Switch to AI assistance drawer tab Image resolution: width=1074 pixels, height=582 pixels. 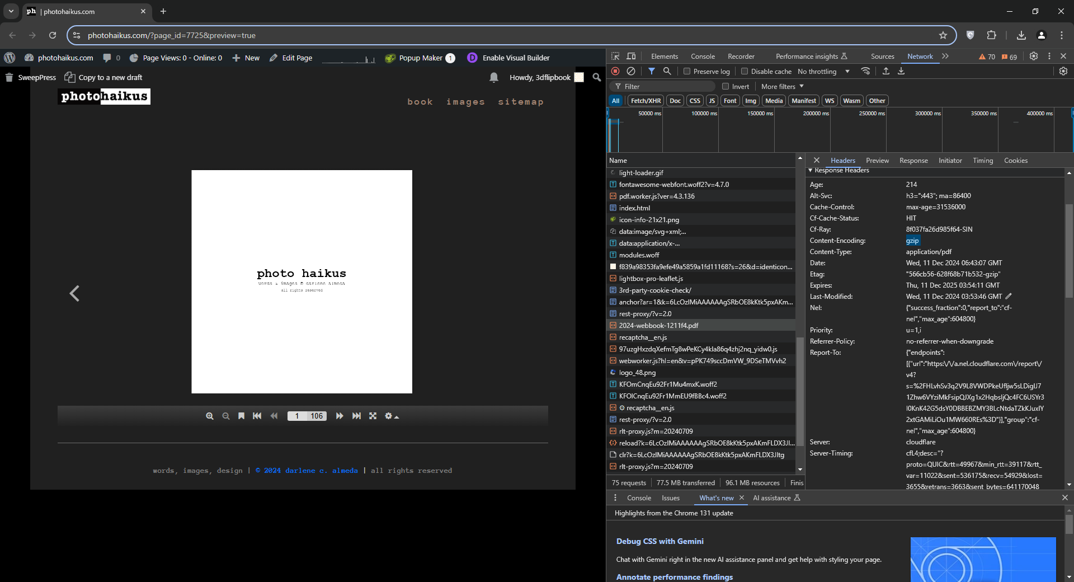click(x=776, y=497)
